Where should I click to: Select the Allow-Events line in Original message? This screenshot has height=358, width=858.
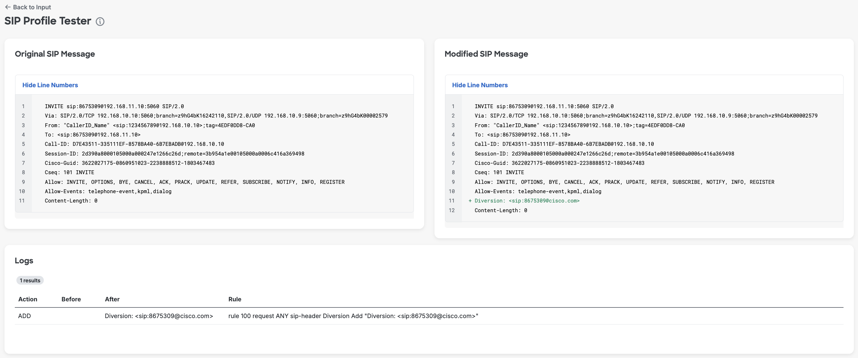tap(108, 191)
